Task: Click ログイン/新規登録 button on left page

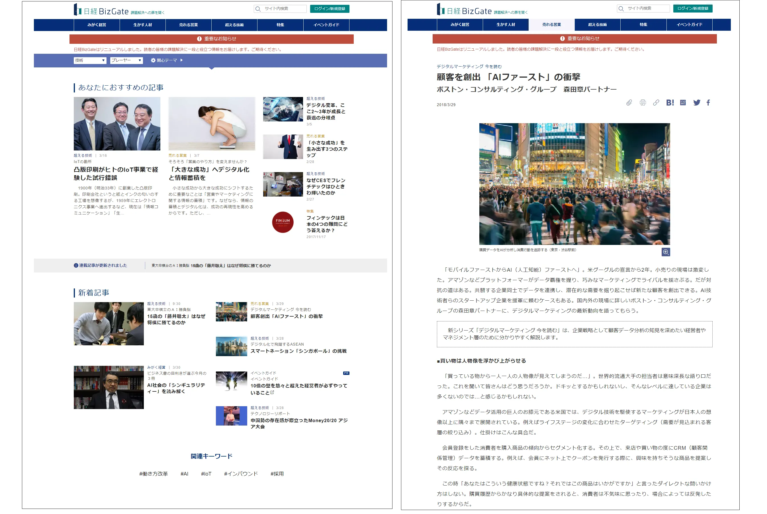Action: point(329,9)
